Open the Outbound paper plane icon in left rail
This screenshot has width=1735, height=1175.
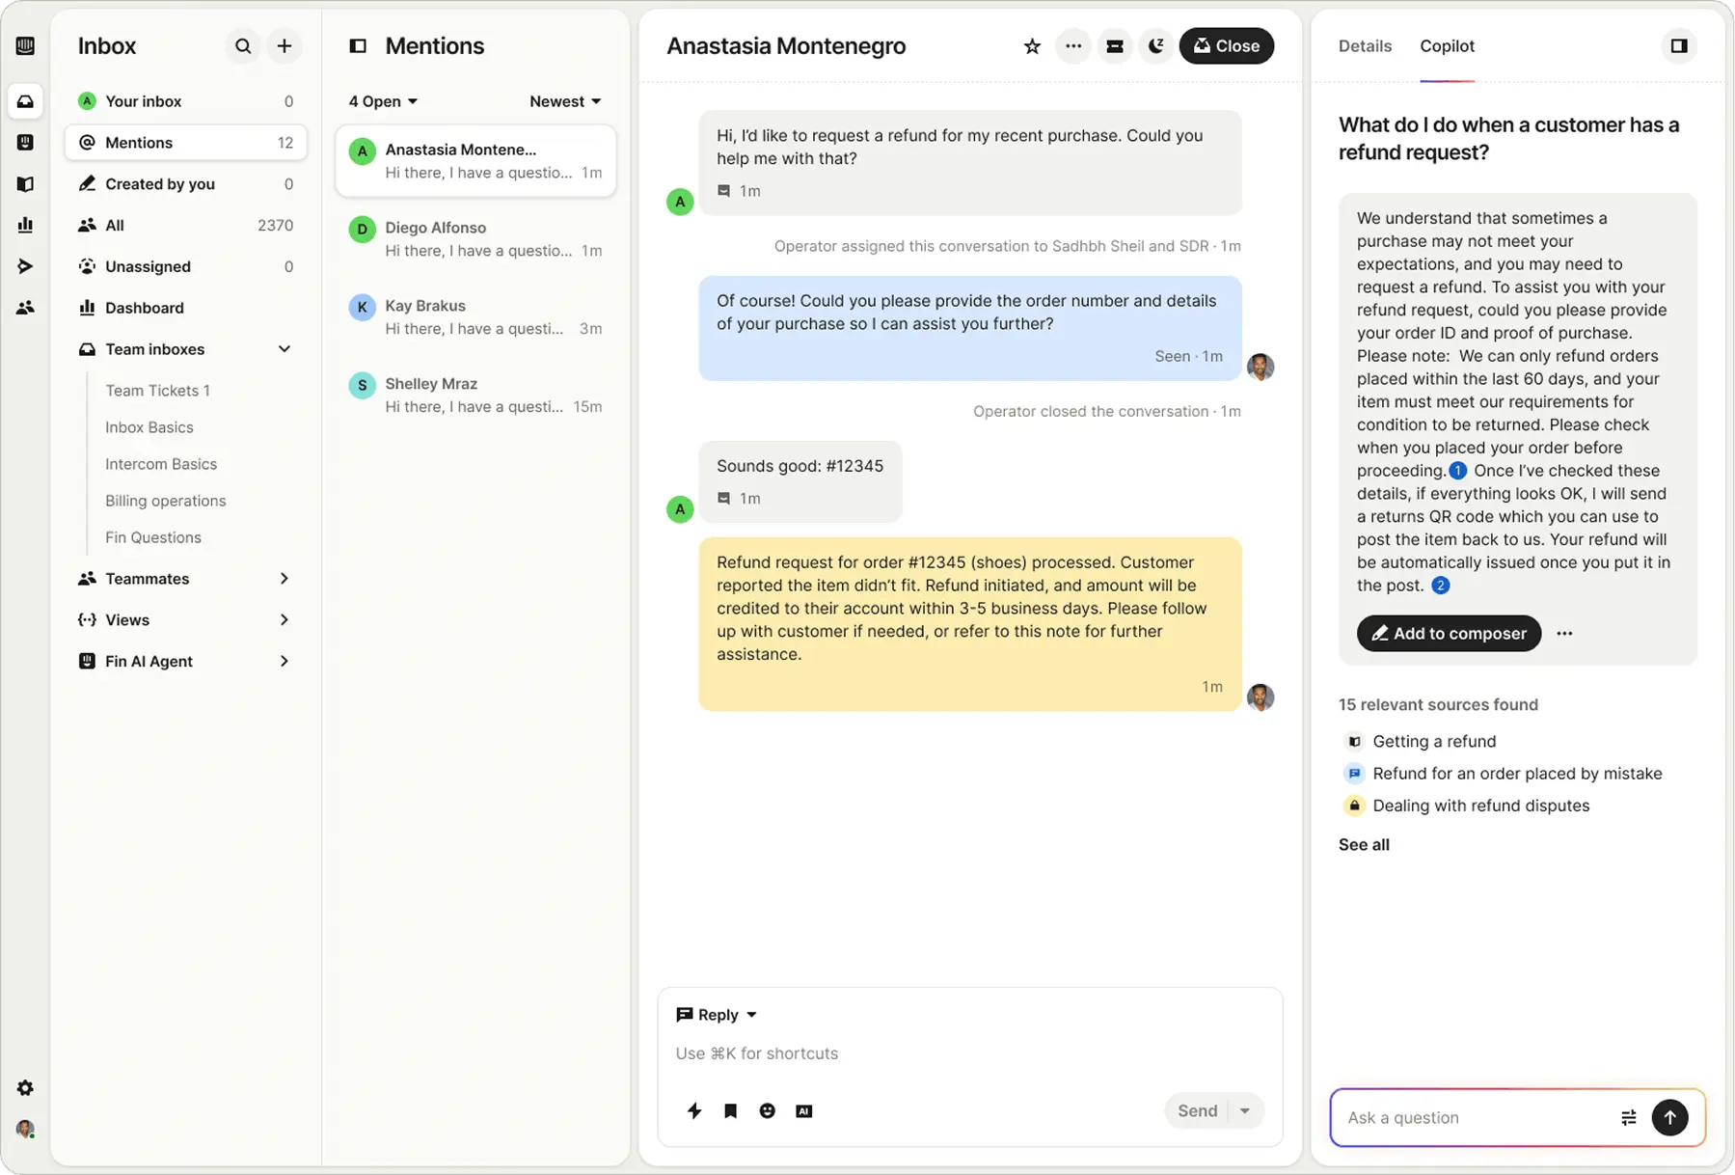tap(25, 266)
